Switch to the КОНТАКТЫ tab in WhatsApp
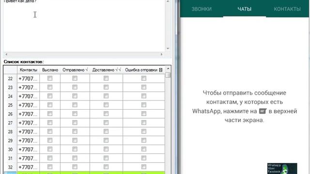The width and height of the screenshot is (310, 174). tap(287, 9)
